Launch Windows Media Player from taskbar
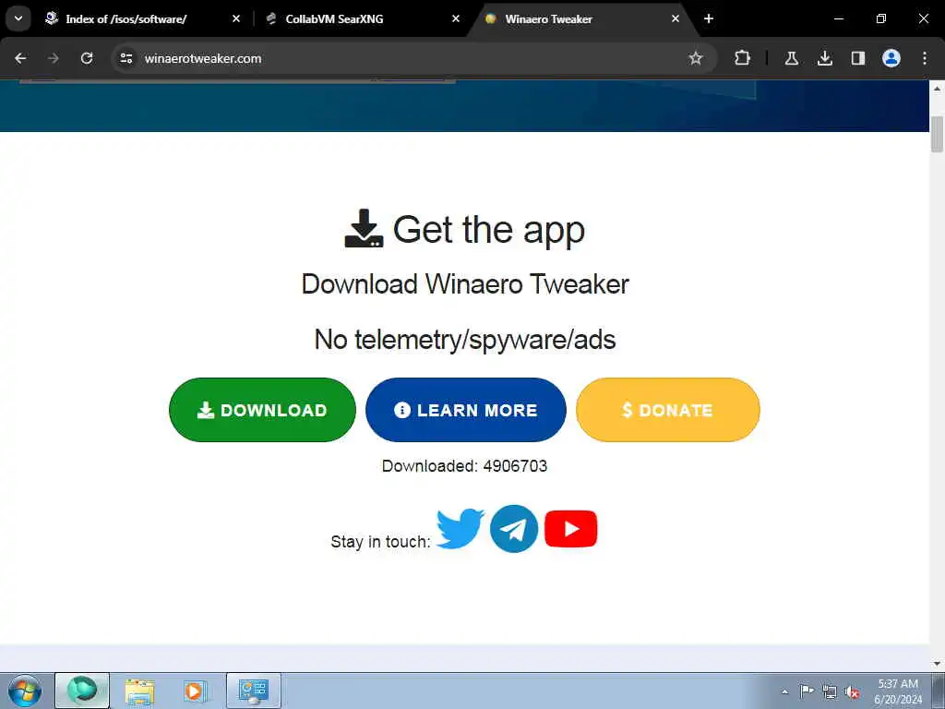945x709 pixels. [195, 691]
